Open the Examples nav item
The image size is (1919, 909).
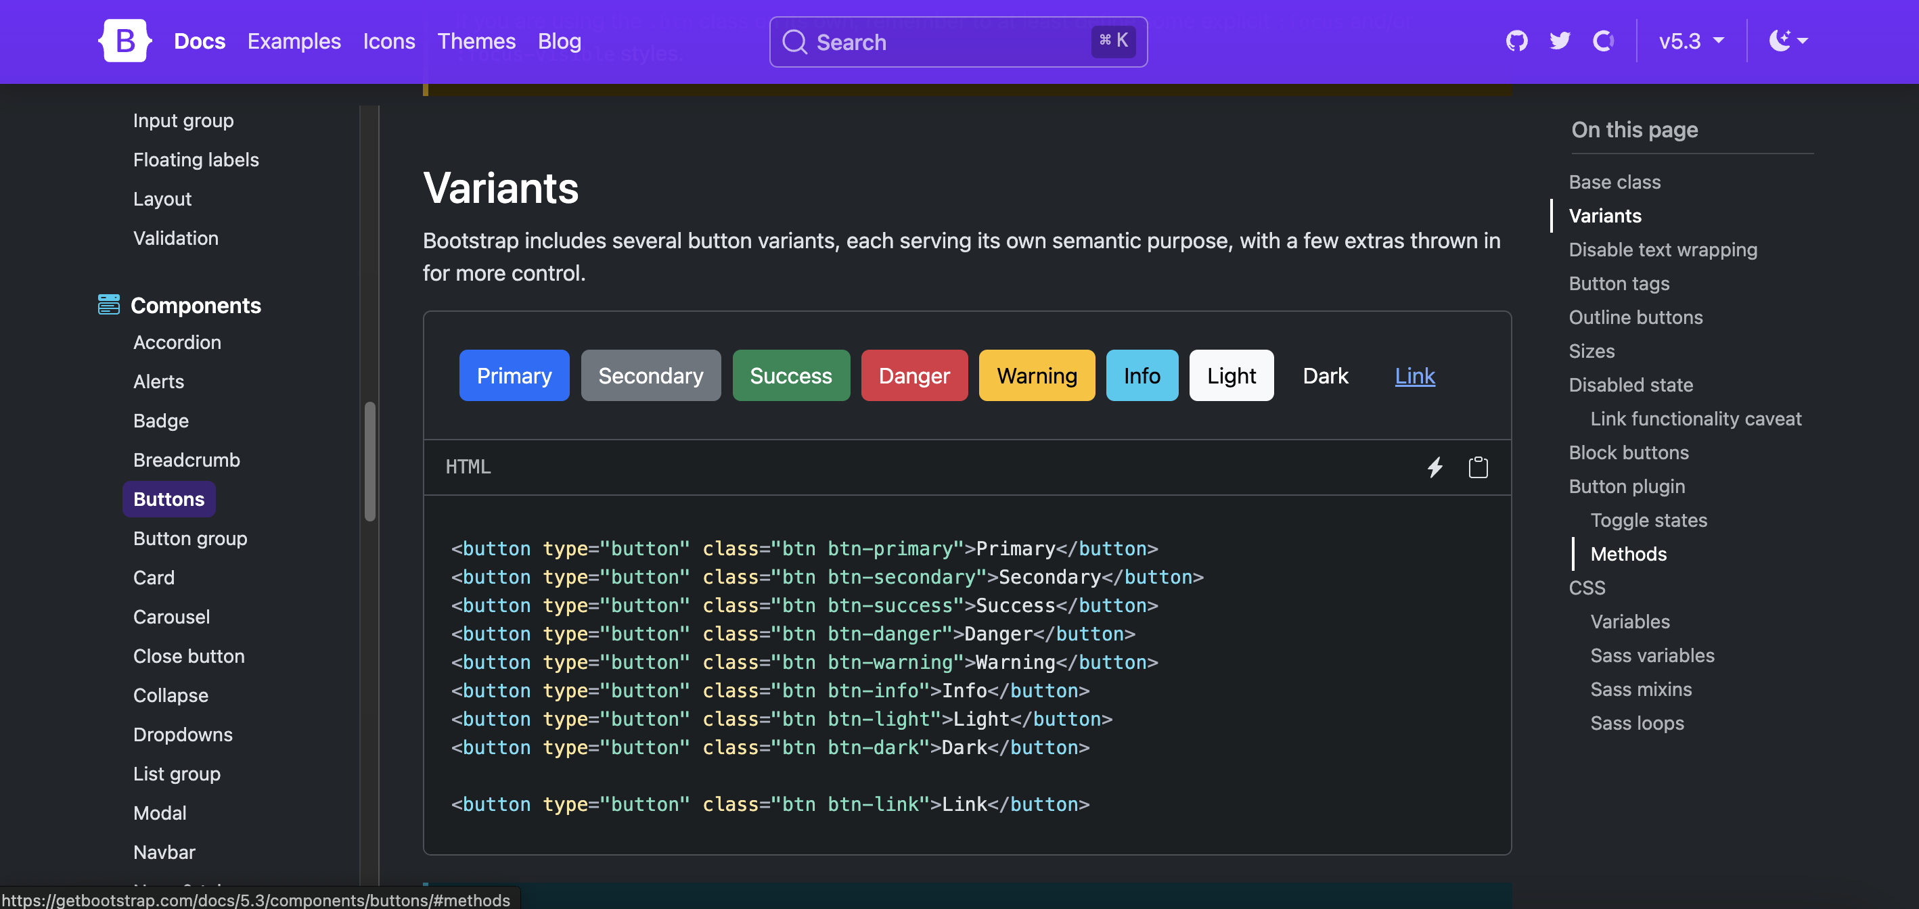pyautogui.click(x=294, y=41)
